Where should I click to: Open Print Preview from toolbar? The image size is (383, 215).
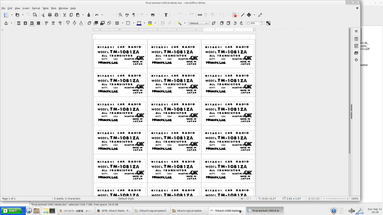56,15
